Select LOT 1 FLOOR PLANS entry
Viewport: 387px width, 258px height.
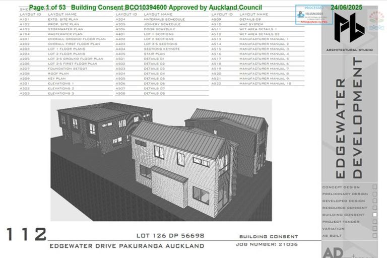pos(66,49)
